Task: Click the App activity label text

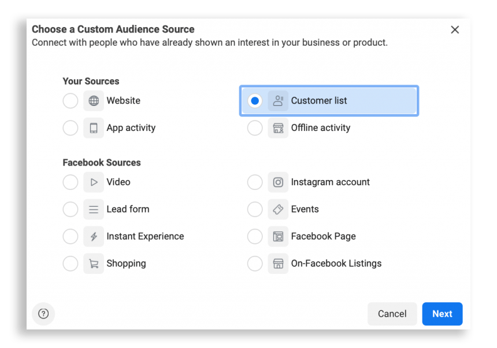Action: (131, 128)
